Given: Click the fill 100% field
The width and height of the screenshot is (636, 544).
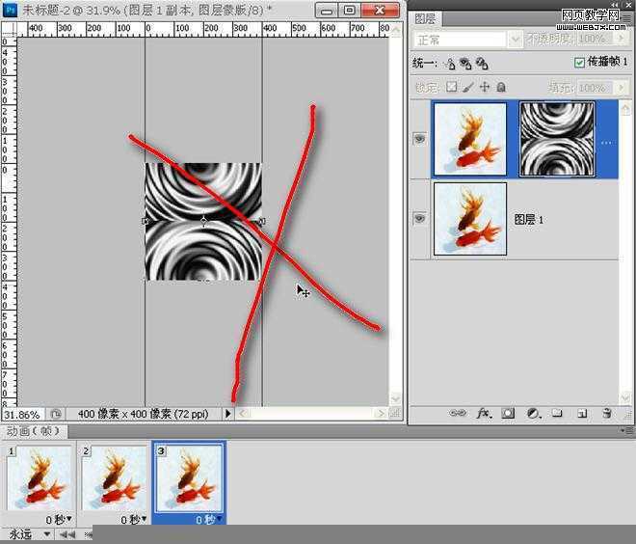Looking at the screenshot, I should [595, 88].
